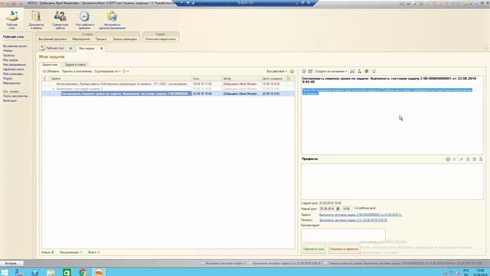Viewport: 490px width, 276px height.
Task: Click the Новый срок date input field
Action: click(x=327, y=209)
